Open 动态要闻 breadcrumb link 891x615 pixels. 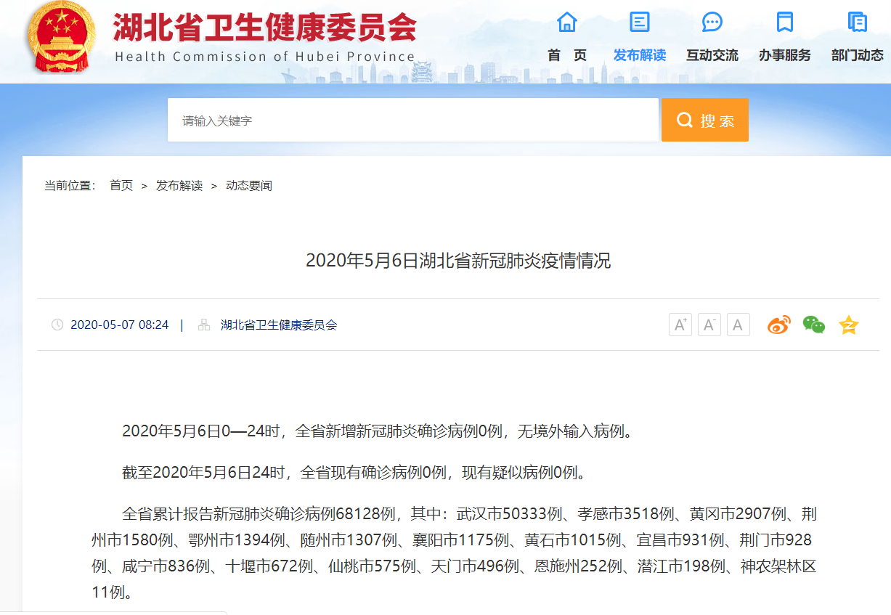pyautogui.click(x=249, y=186)
